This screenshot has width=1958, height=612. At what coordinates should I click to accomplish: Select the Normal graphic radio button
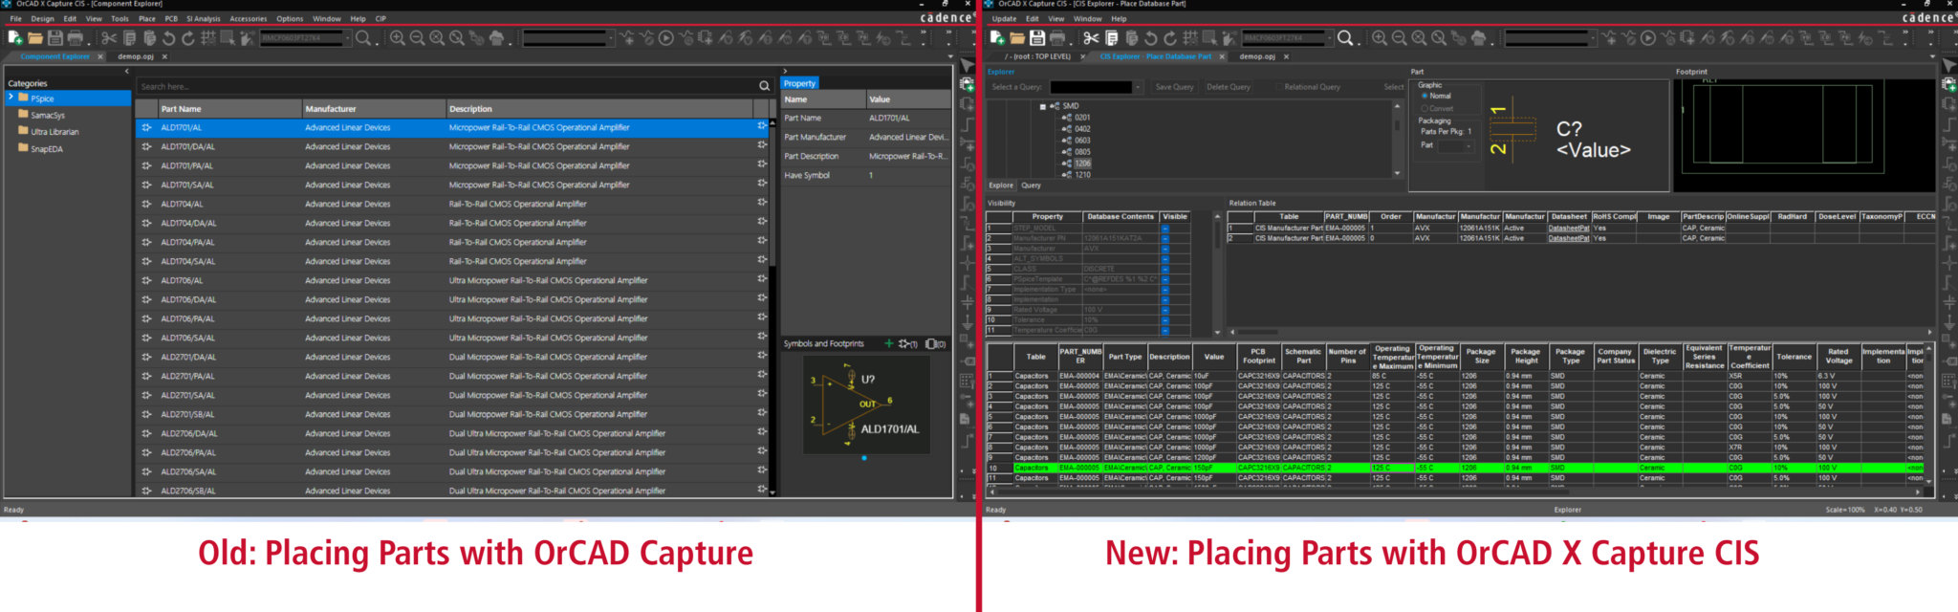(1425, 96)
